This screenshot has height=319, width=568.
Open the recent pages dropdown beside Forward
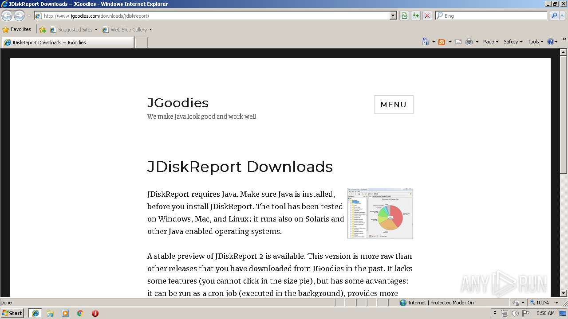coord(29,16)
